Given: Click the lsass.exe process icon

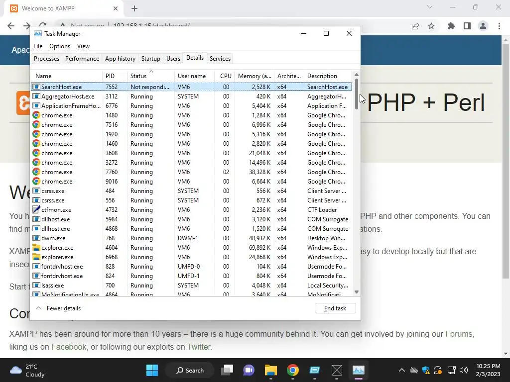Looking at the screenshot, I should coord(36,285).
